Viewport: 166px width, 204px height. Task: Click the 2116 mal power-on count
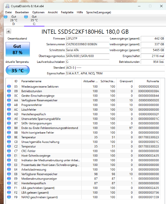(x=153, y=56)
